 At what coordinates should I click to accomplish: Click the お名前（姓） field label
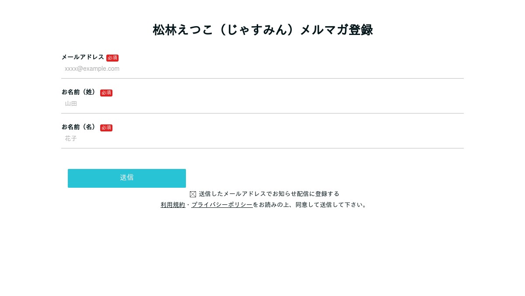point(79,92)
